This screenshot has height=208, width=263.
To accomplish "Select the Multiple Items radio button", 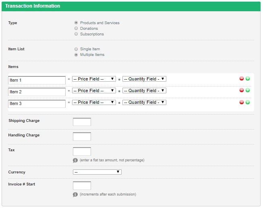I will [x=76, y=55].
